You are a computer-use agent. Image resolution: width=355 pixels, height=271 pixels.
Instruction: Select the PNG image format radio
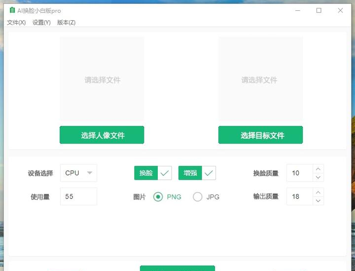[x=158, y=196]
